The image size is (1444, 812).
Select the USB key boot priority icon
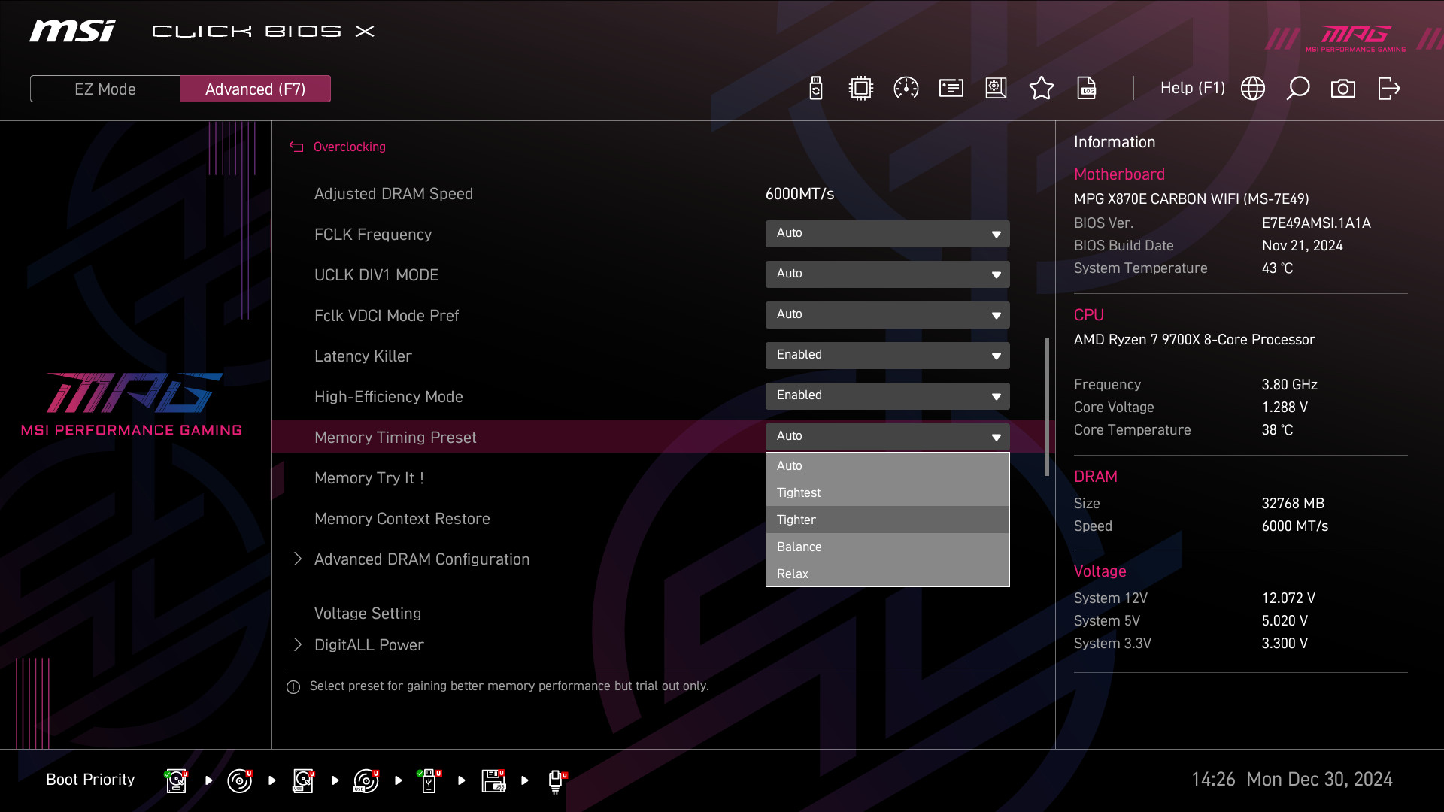[x=429, y=781]
